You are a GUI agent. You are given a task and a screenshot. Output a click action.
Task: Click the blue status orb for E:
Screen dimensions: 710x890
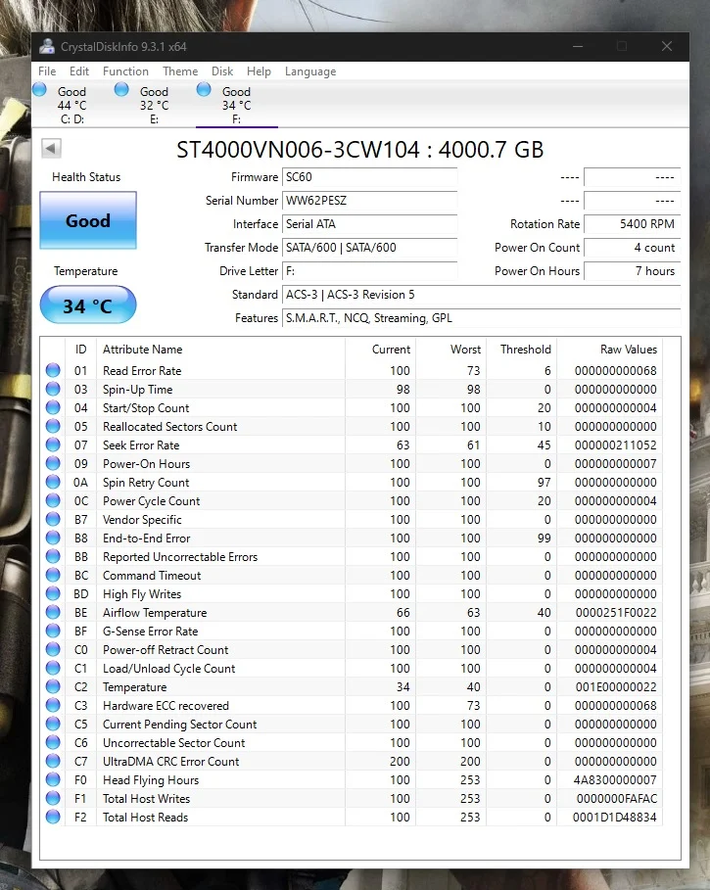pos(121,90)
